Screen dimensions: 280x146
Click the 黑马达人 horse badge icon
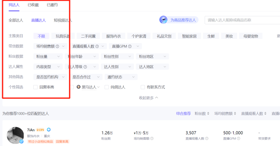point(78,87)
